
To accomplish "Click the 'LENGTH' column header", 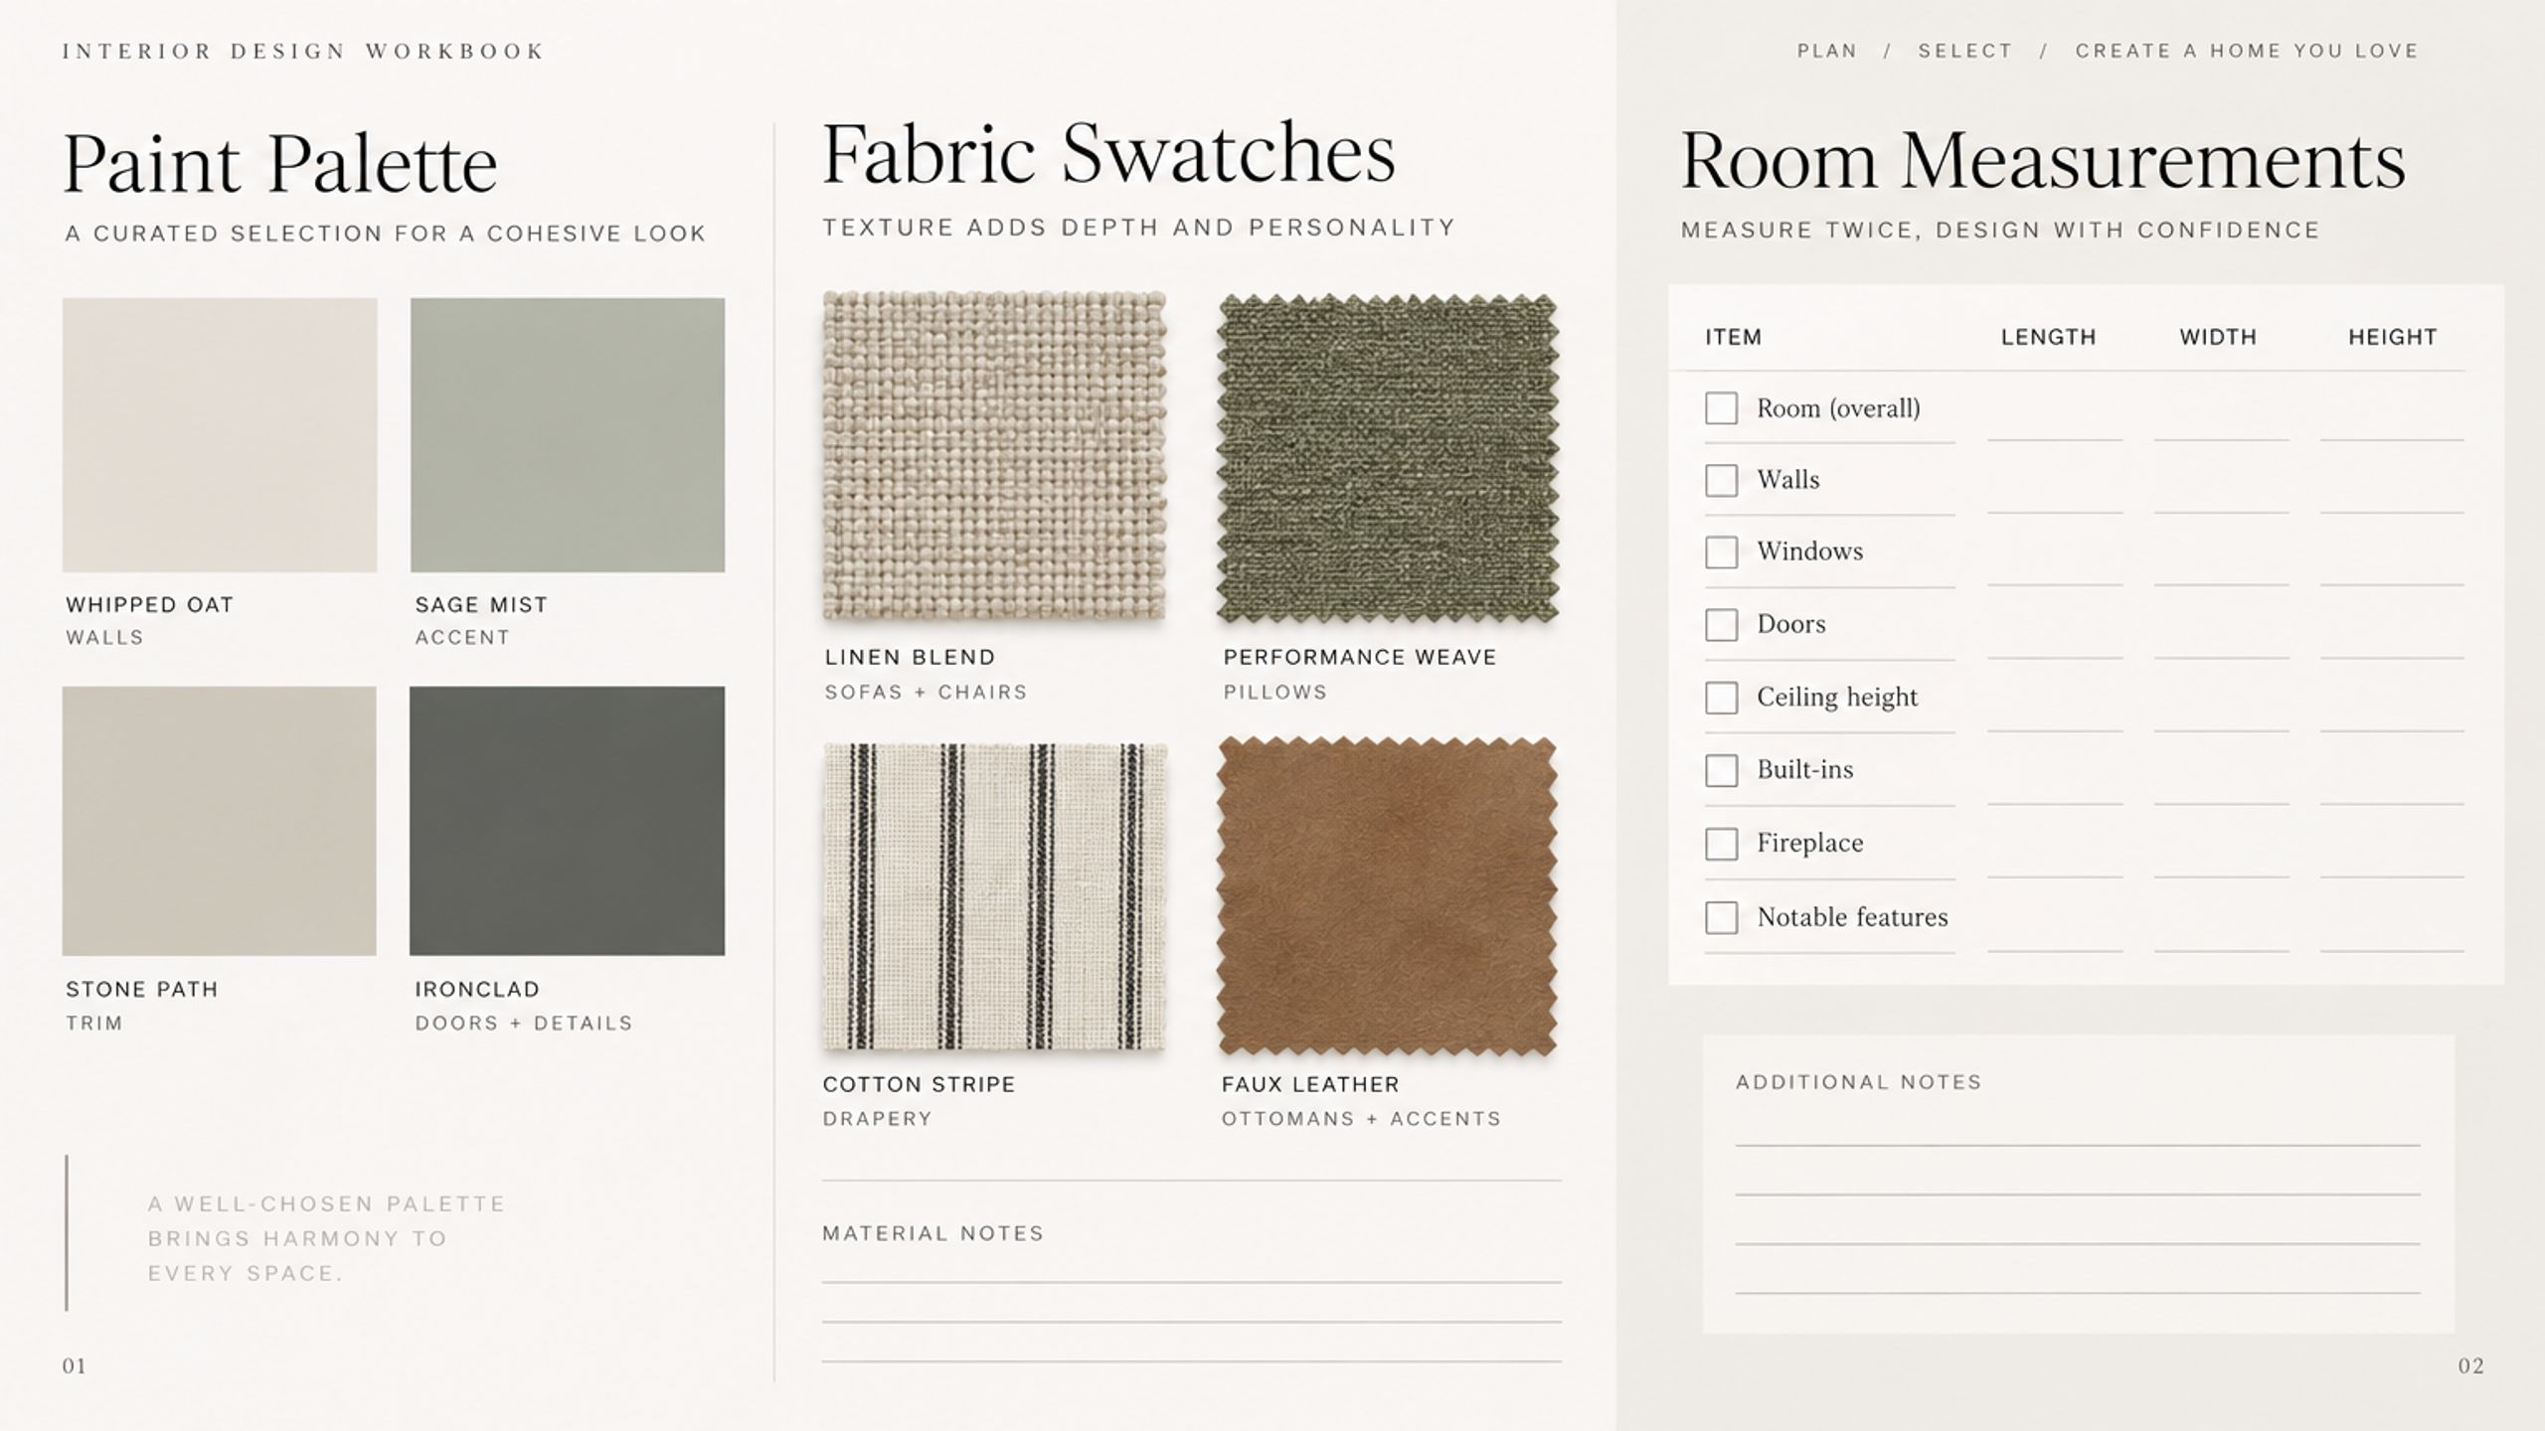I will [x=2049, y=337].
